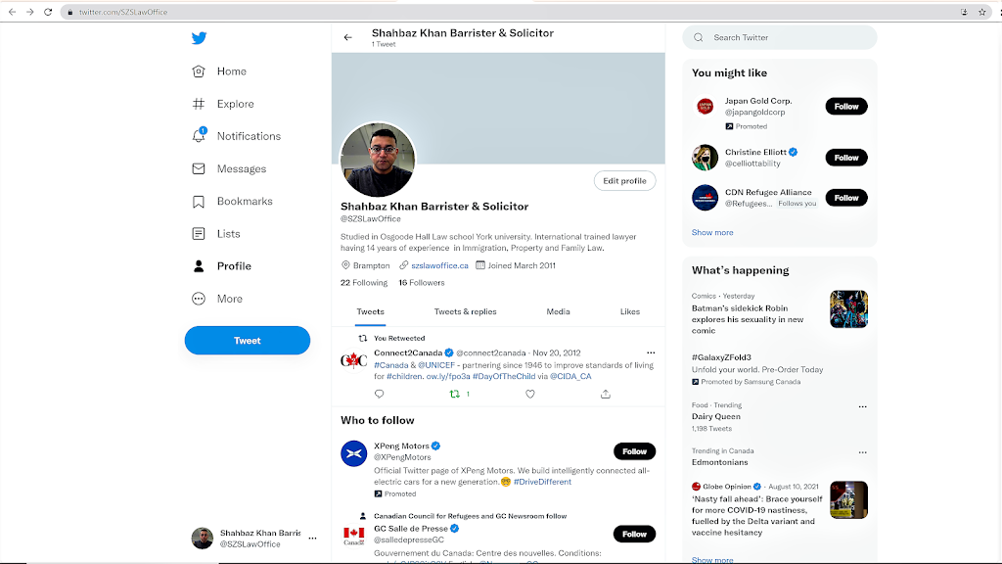The image size is (1002, 564).
Task: Open the ow.ly/fpo3a link
Action: click(x=448, y=376)
